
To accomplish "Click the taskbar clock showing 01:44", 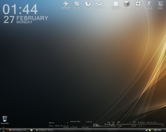I will (157, 130).
